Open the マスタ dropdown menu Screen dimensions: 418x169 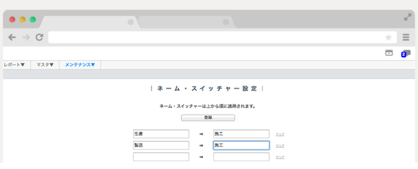pyautogui.click(x=45, y=65)
